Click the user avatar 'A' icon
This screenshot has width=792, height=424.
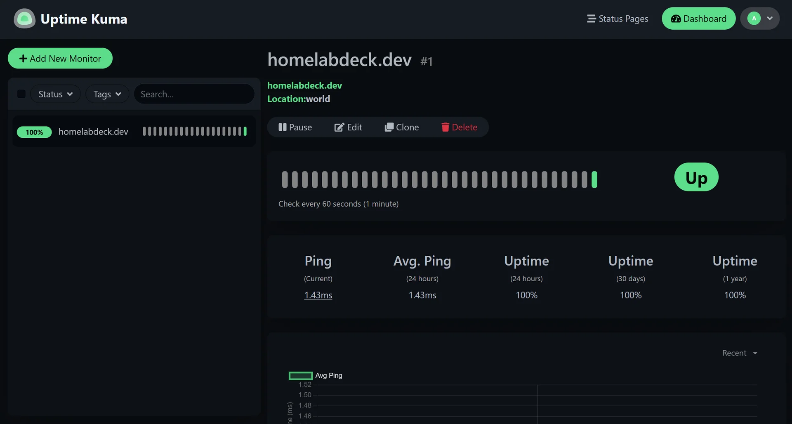point(754,18)
